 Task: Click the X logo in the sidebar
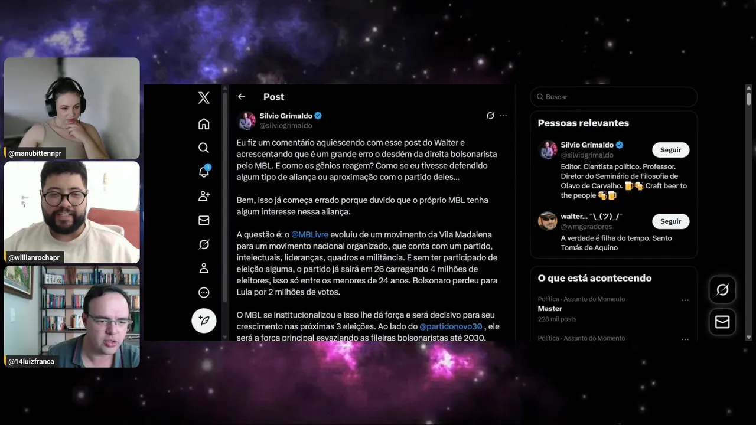(204, 98)
